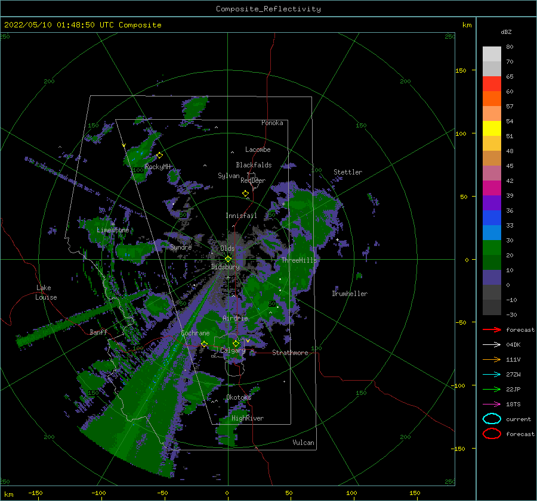Click the bright green 30 dBZ swatch
The width and height of the screenshot is (537, 501).
click(x=492, y=247)
